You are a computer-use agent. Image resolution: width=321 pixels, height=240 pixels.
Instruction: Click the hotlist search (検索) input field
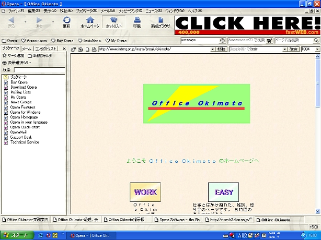pyautogui.click(x=39, y=69)
